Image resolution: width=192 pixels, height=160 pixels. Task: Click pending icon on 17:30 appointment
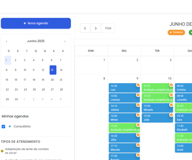point(138,155)
